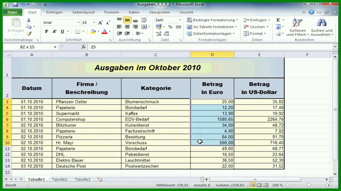Screen dimensions: 341x191
Task: Toggle right text alignment
Action: [x=135, y=27]
